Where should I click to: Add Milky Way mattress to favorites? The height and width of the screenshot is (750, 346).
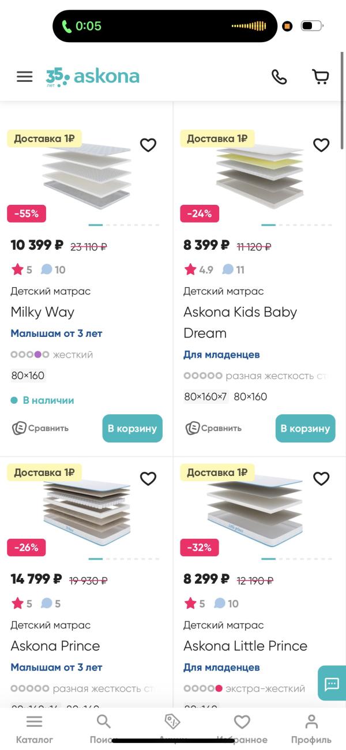(148, 145)
